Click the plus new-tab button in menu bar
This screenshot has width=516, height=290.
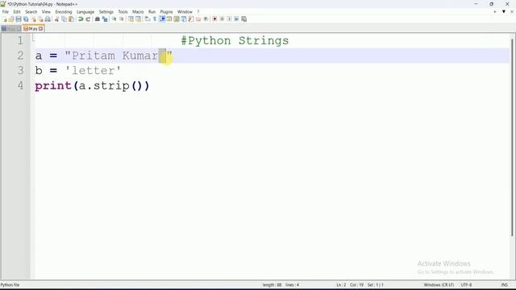[495, 12]
